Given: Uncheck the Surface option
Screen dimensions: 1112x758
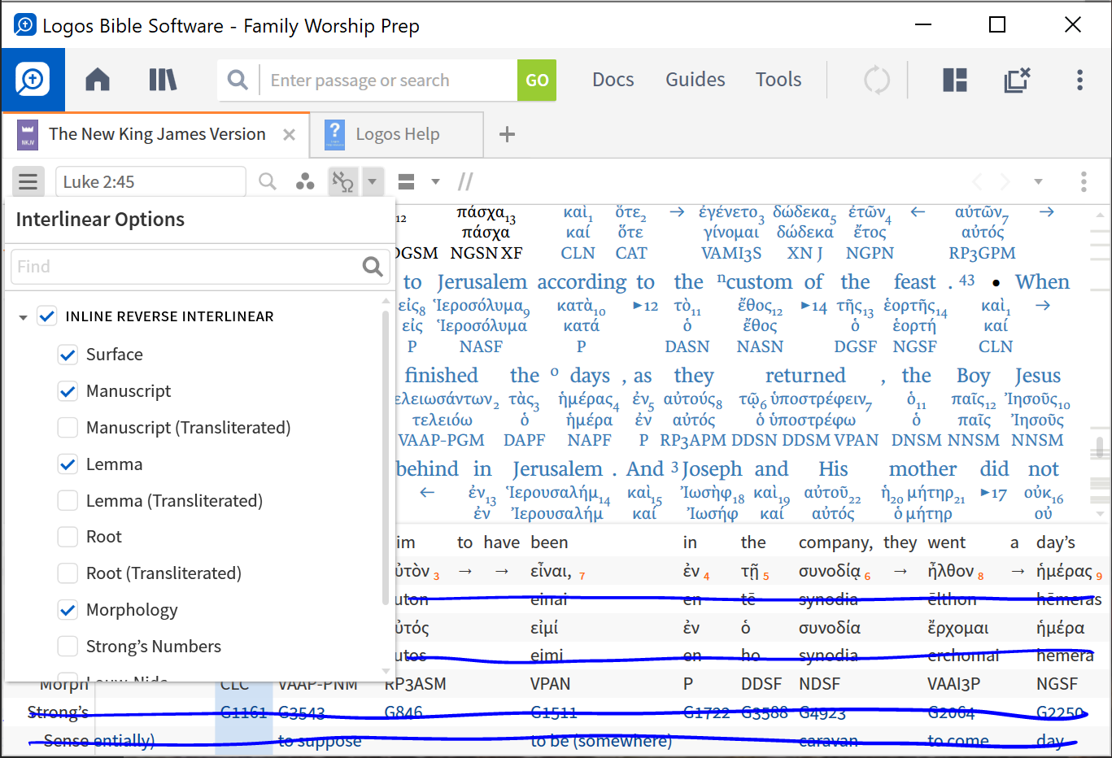Looking at the screenshot, I should [x=68, y=355].
